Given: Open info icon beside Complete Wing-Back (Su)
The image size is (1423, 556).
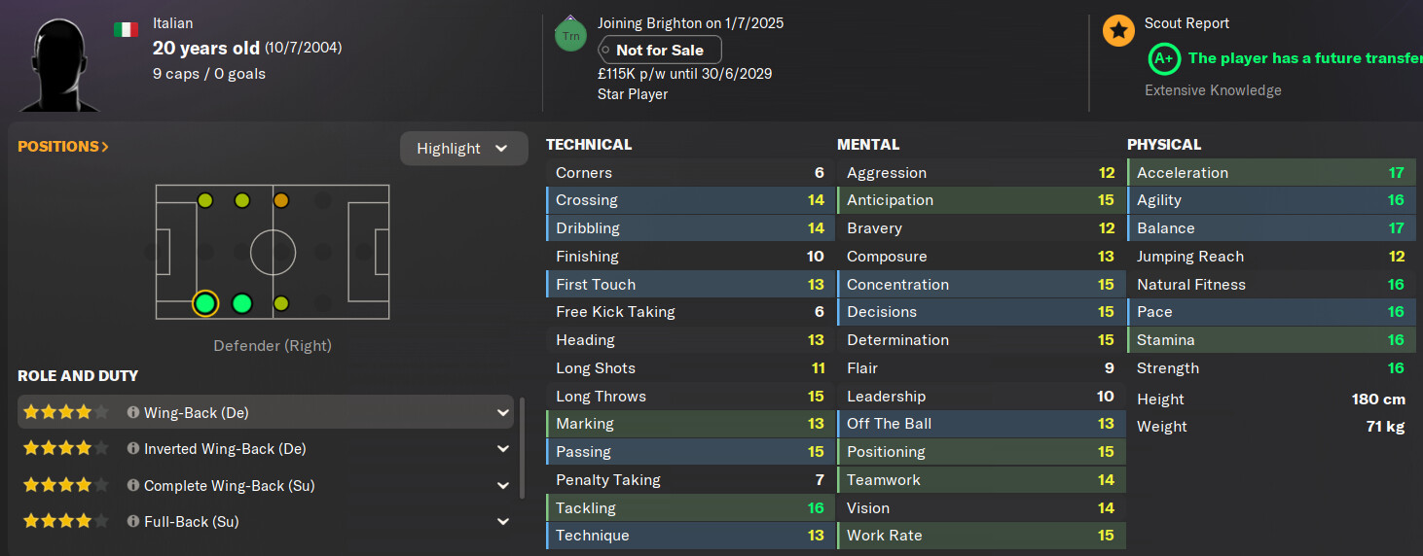Looking at the screenshot, I should pyautogui.click(x=133, y=485).
